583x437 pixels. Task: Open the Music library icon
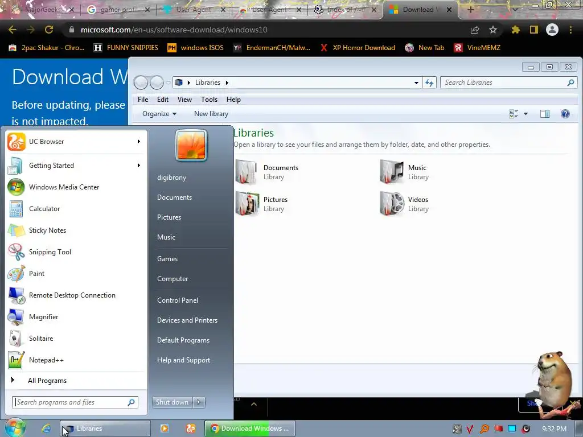pyautogui.click(x=391, y=172)
